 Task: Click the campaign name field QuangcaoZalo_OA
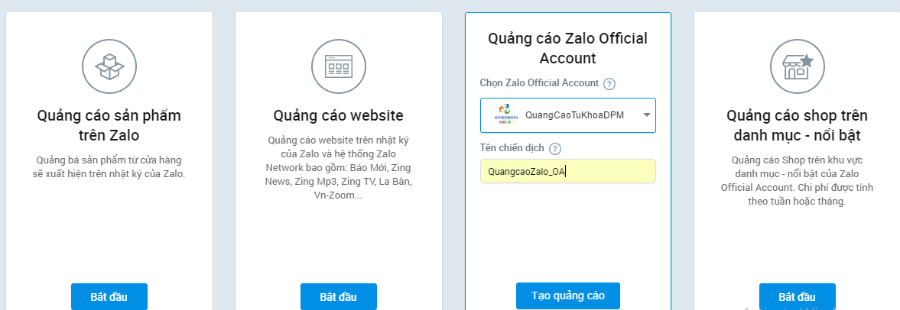pyautogui.click(x=568, y=171)
